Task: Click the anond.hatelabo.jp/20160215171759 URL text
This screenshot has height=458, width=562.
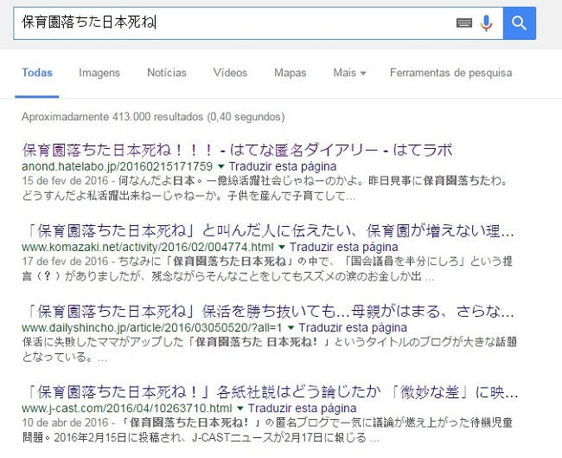Action: coord(118,166)
